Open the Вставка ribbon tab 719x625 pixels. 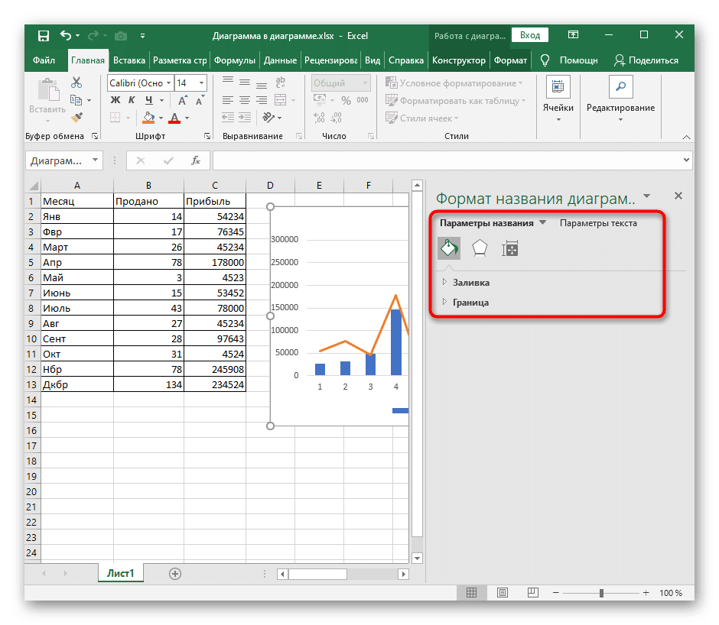[129, 60]
